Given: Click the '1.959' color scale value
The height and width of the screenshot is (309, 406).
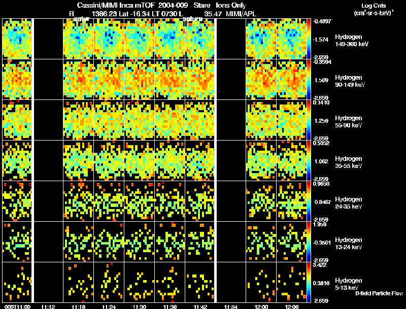Looking at the screenshot, I should tap(320, 224).
